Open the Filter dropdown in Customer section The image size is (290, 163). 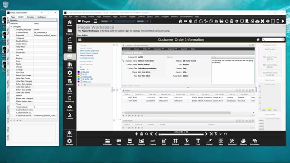coord(146,49)
